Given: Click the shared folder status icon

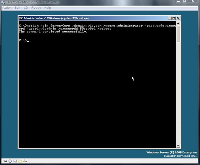Looking at the screenshot, I should [20, 161].
